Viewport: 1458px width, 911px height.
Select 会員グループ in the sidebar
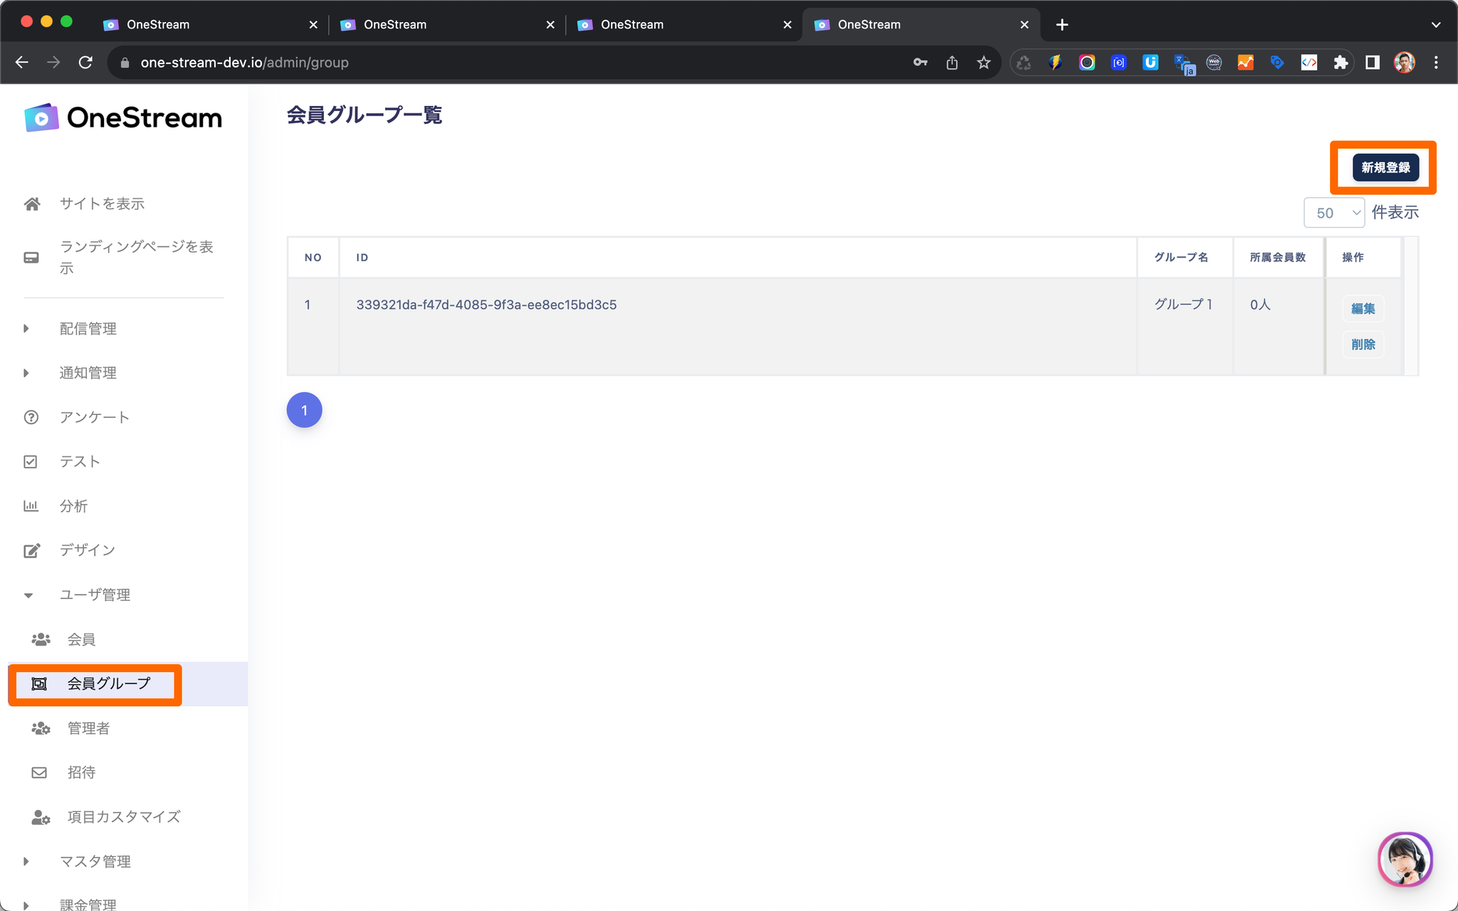[109, 684]
